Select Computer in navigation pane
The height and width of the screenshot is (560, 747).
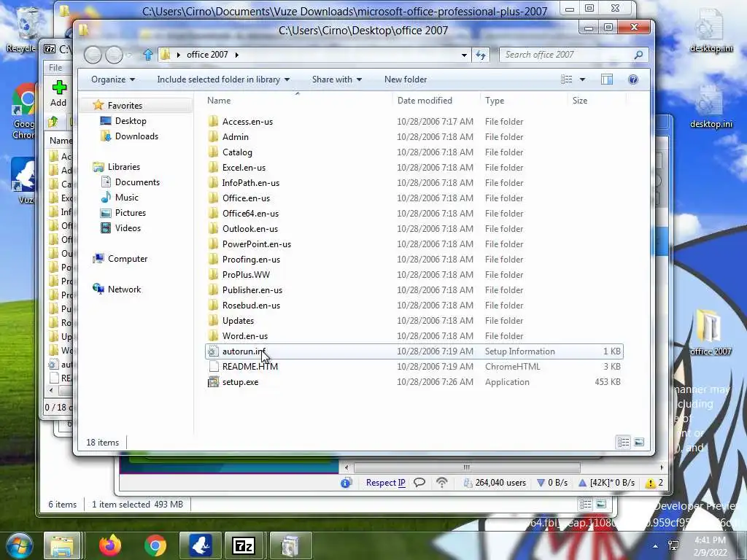click(x=127, y=259)
